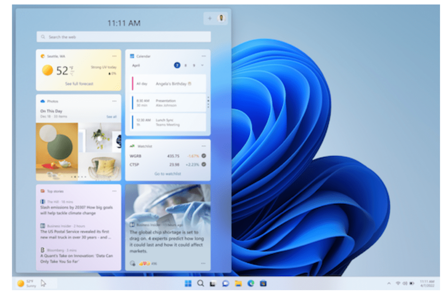The width and height of the screenshot is (447, 298).
Task: Open the yellow wall art photo thumbnail
Action: [x=57, y=152]
